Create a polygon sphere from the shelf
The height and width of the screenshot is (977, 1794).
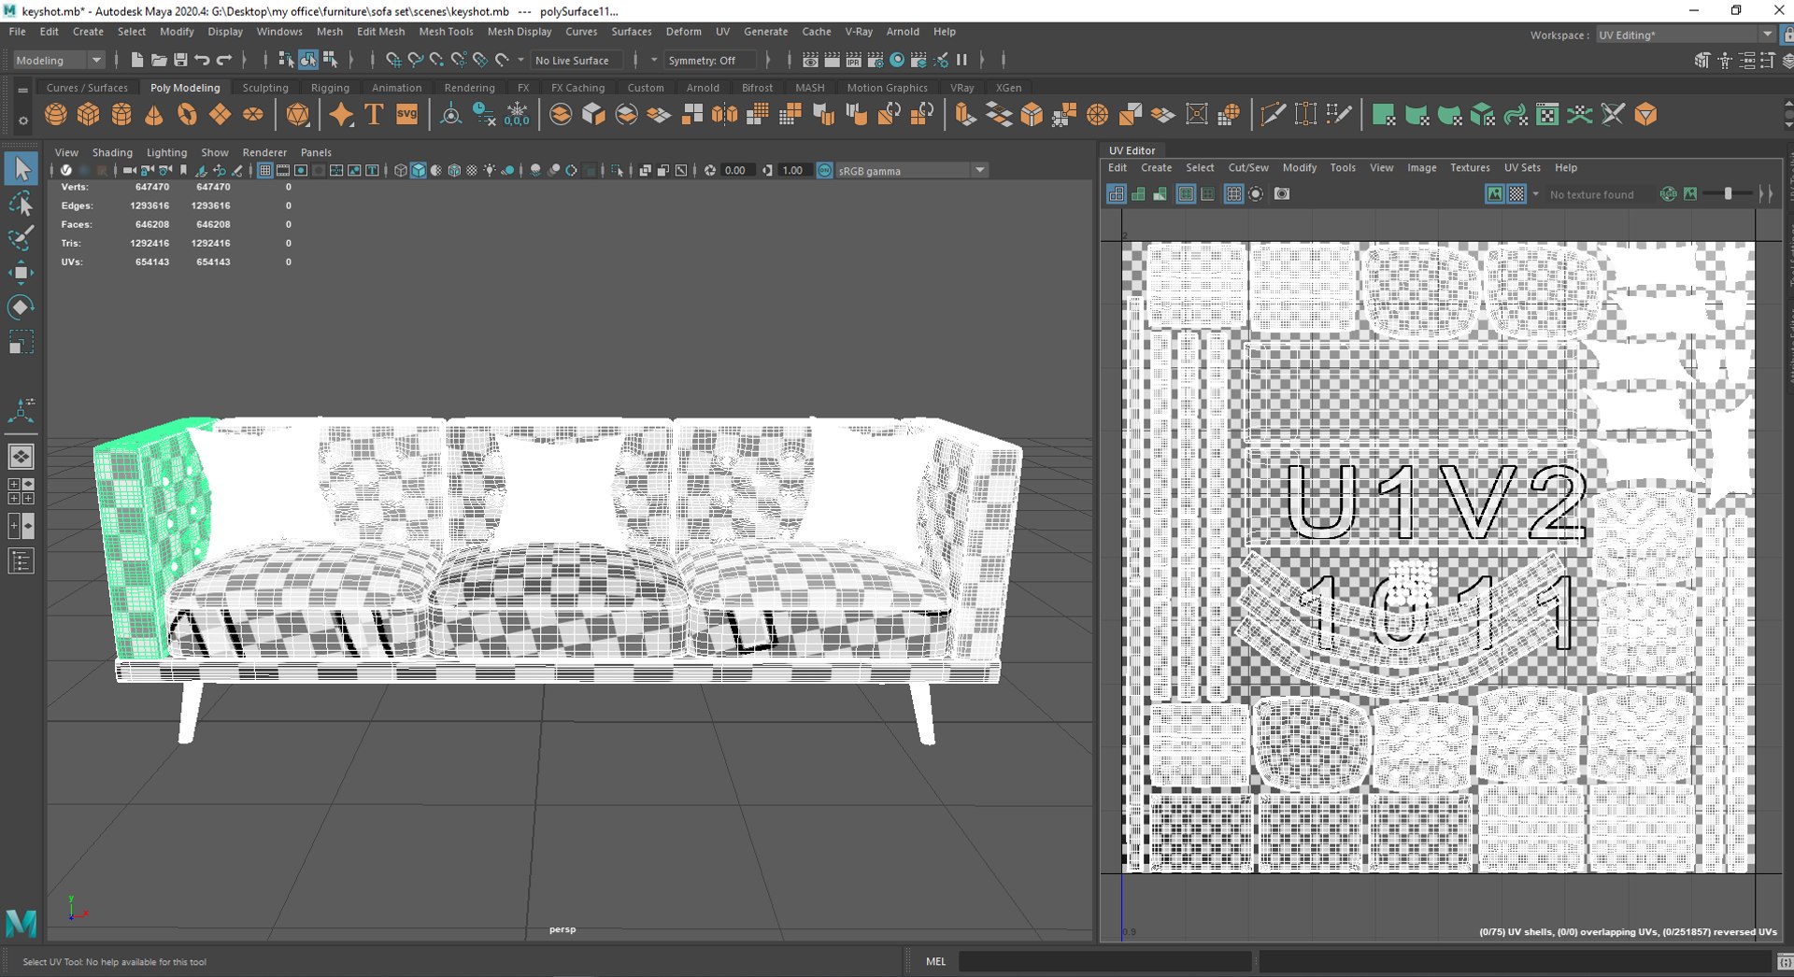tap(56, 115)
